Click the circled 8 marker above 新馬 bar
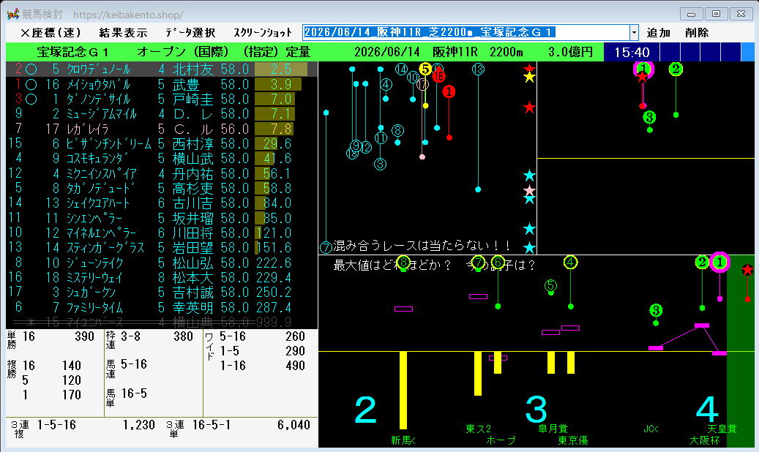The height and width of the screenshot is (452, 759). (403, 263)
